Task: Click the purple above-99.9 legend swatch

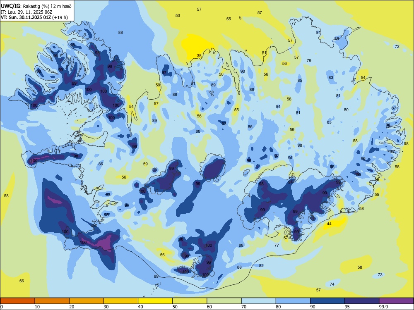Action: [396, 301]
